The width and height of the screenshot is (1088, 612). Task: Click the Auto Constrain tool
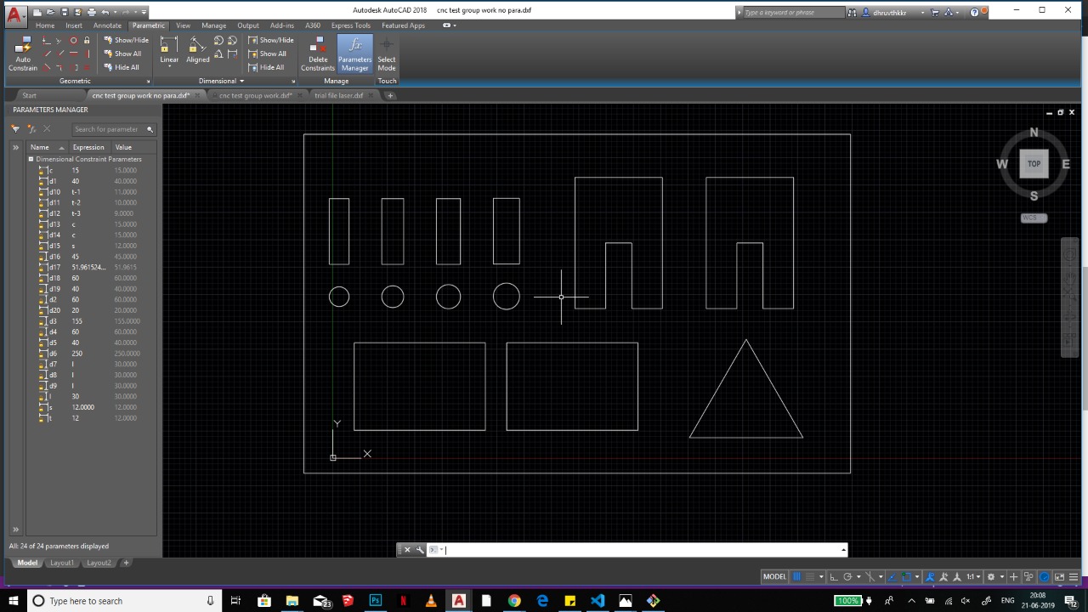(23, 53)
